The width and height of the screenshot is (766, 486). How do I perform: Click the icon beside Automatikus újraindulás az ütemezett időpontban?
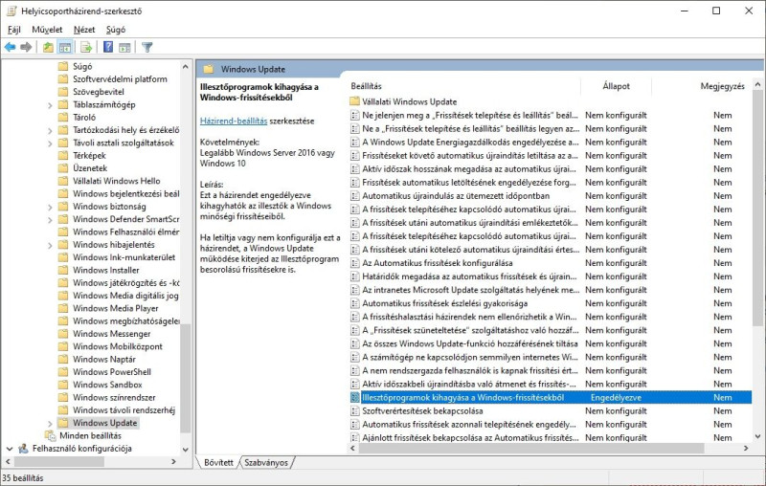coord(354,196)
